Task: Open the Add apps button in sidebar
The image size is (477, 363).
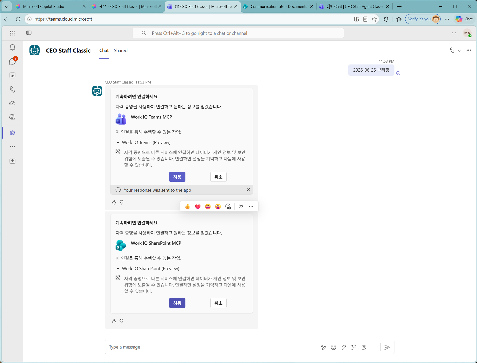Action: (12, 161)
